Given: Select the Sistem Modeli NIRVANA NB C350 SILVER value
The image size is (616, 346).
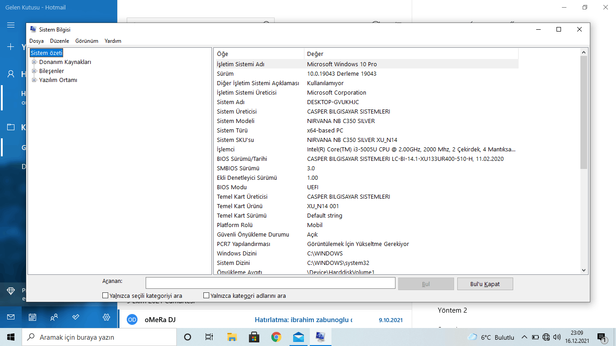Looking at the screenshot, I should tap(341, 121).
